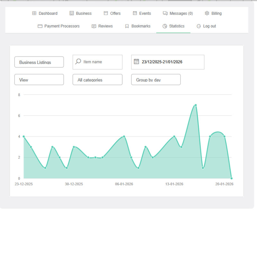Click the Payment Processors card icon
257x257 pixels.
pos(40,26)
